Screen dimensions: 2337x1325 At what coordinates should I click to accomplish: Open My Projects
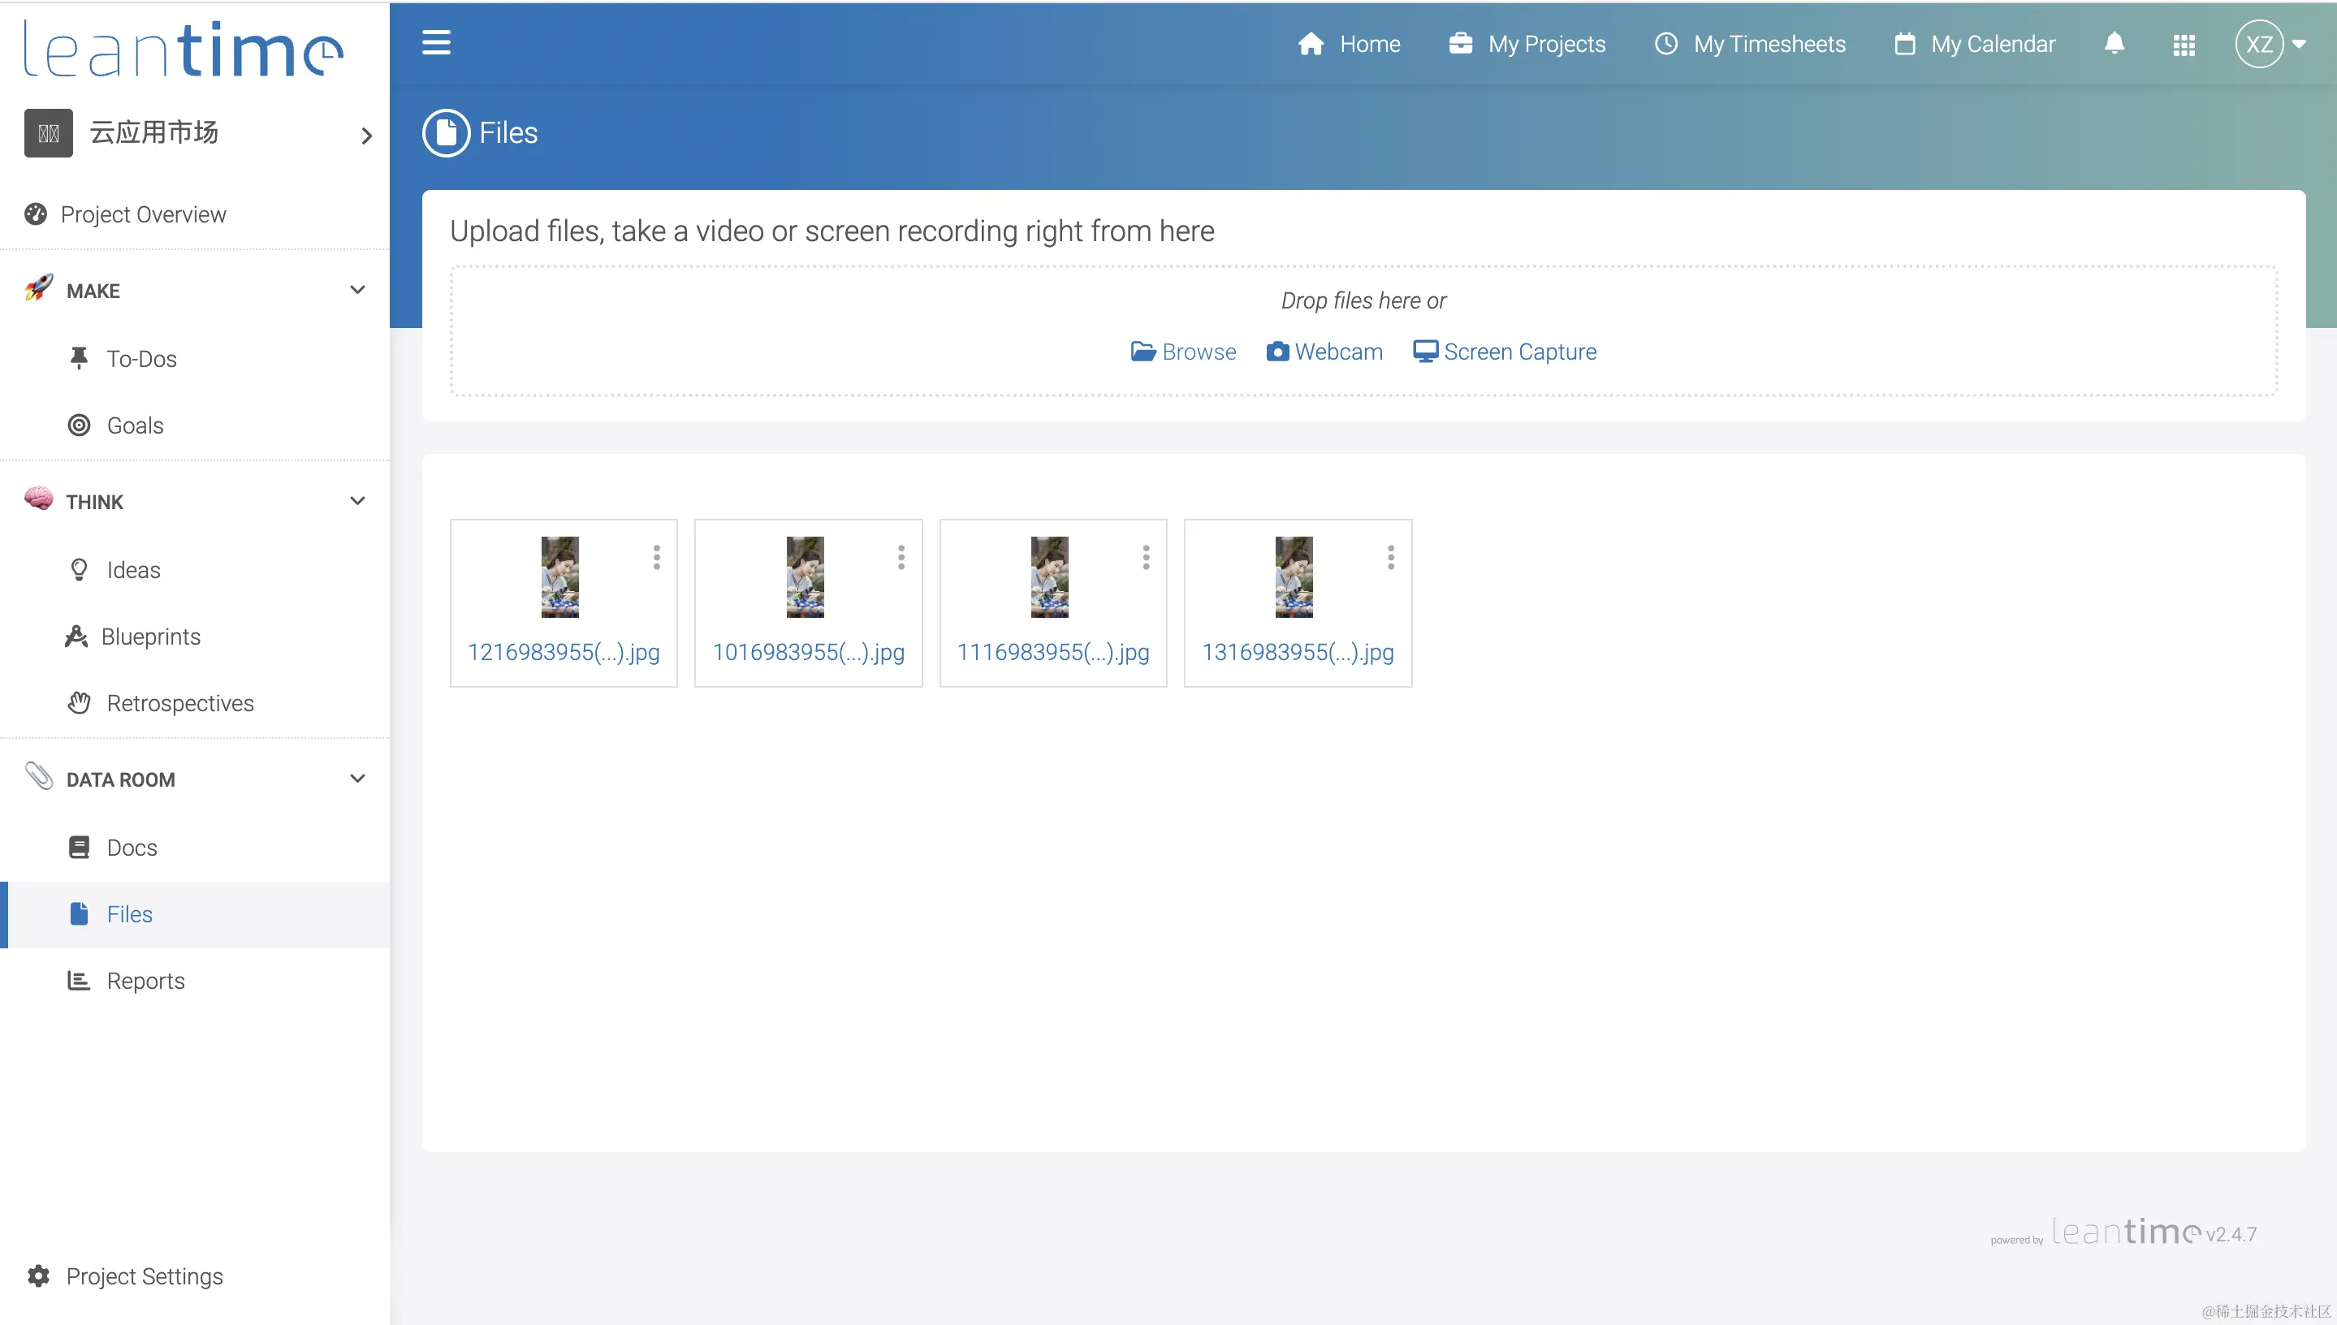coord(1527,44)
